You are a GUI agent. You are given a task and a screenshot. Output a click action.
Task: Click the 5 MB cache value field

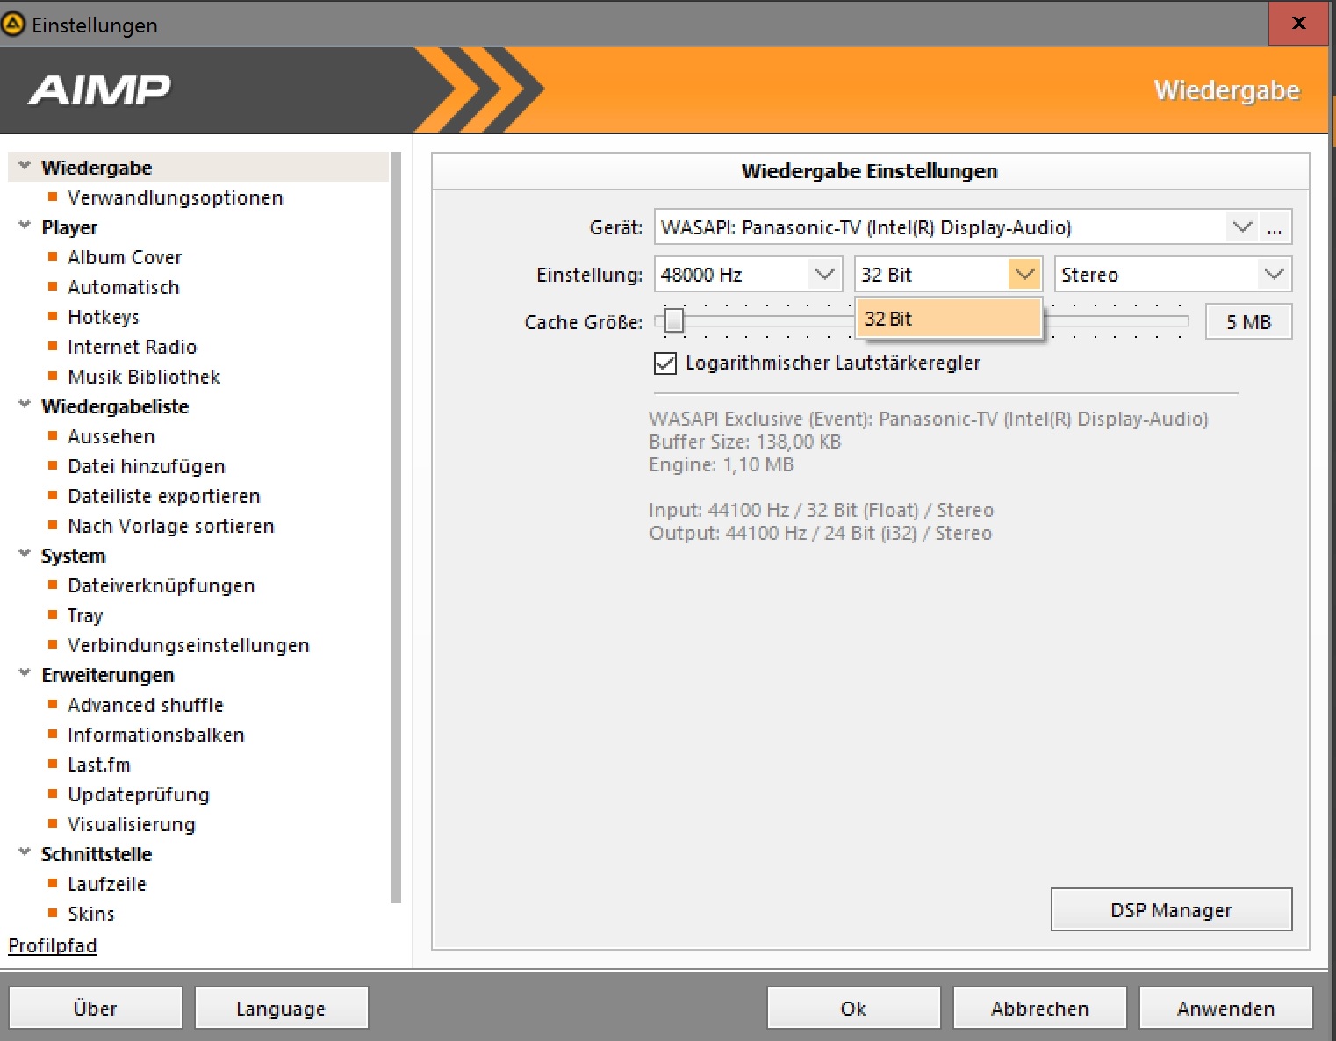point(1248,322)
